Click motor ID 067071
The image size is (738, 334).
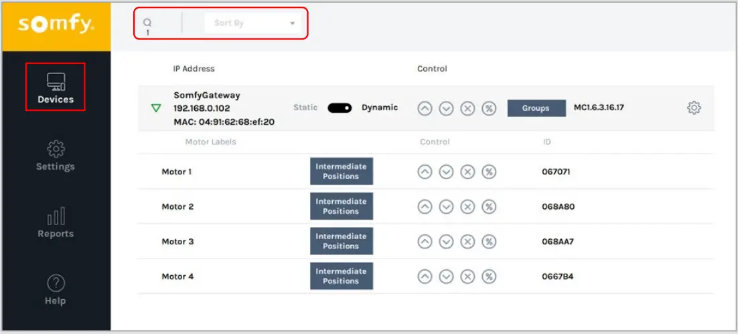556,172
